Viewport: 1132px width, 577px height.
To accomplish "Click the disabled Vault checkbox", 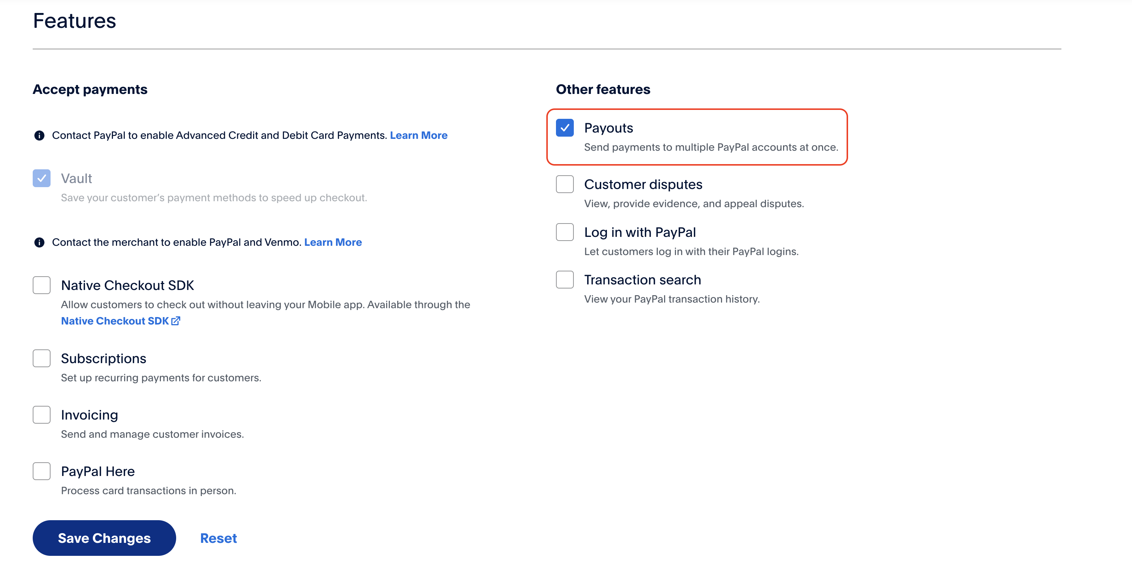I will point(41,178).
